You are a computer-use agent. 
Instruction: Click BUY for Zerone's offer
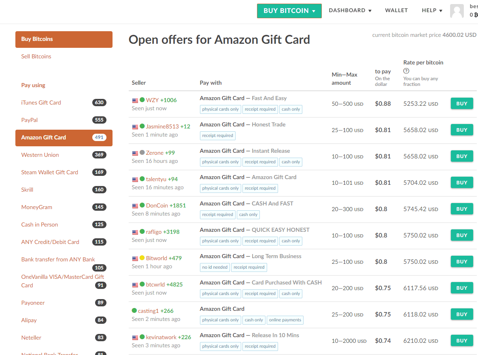pos(462,156)
